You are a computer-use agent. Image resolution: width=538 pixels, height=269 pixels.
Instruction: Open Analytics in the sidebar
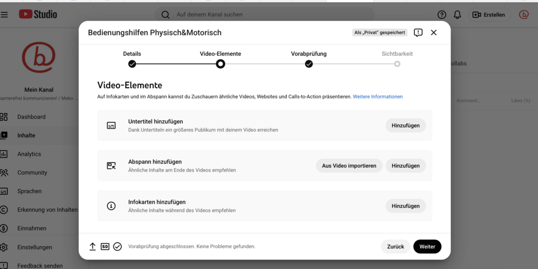[x=29, y=154]
